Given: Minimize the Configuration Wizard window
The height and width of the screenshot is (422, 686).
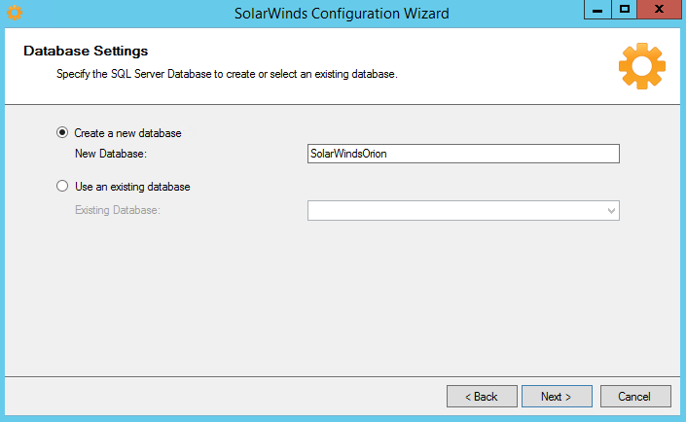Looking at the screenshot, I should pos(597,9).
